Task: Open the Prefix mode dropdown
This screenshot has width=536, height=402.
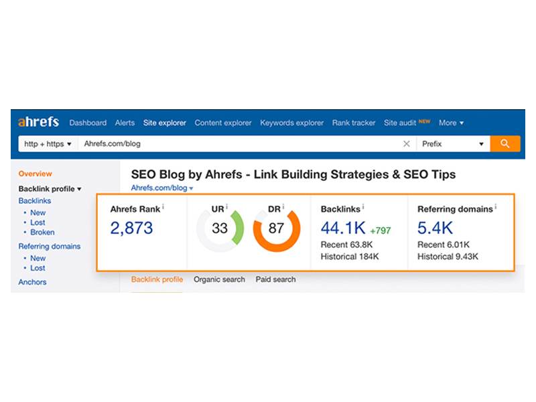Action: click(x=452, y=143)
